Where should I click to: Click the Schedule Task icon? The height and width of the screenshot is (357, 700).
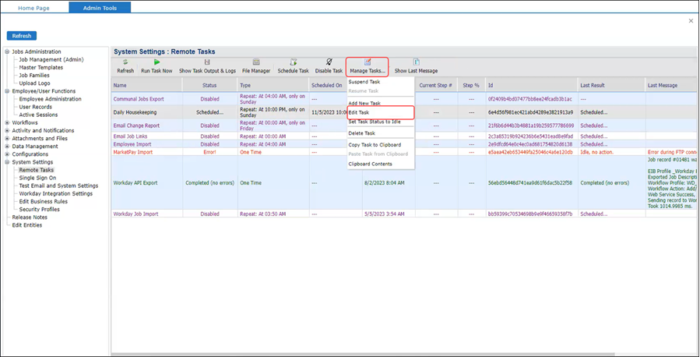[293, 62]
